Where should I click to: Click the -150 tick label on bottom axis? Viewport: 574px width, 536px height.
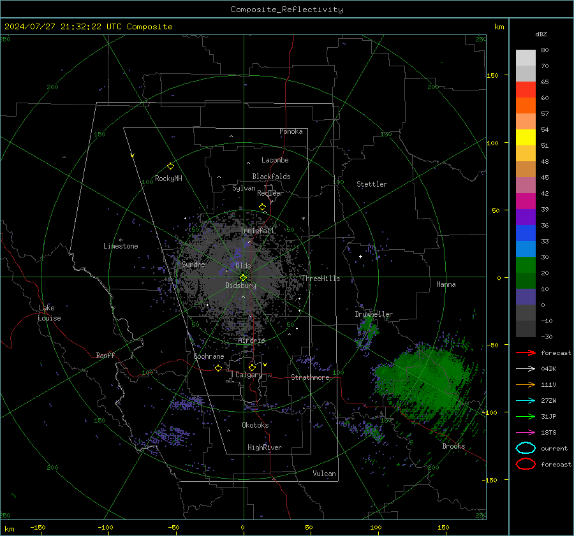tap(38, 528)
